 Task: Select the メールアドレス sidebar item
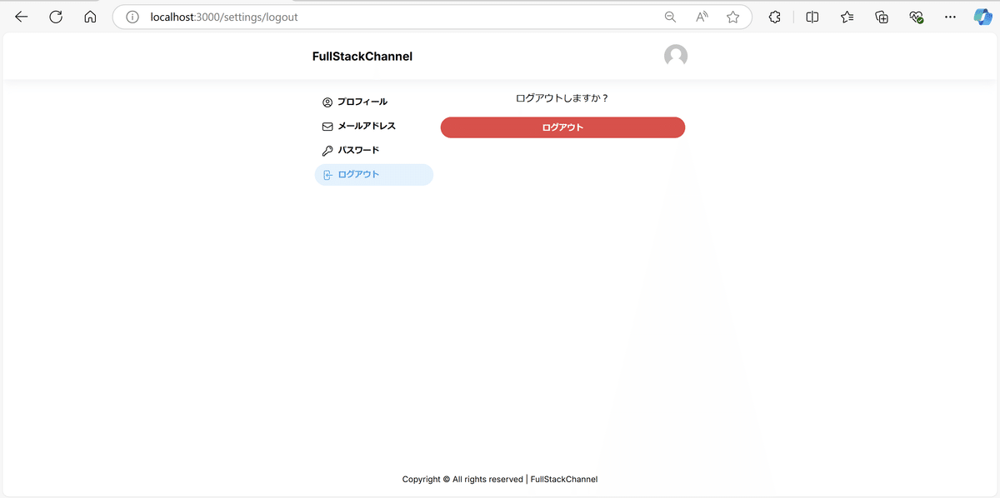click(x=374, y=127)
